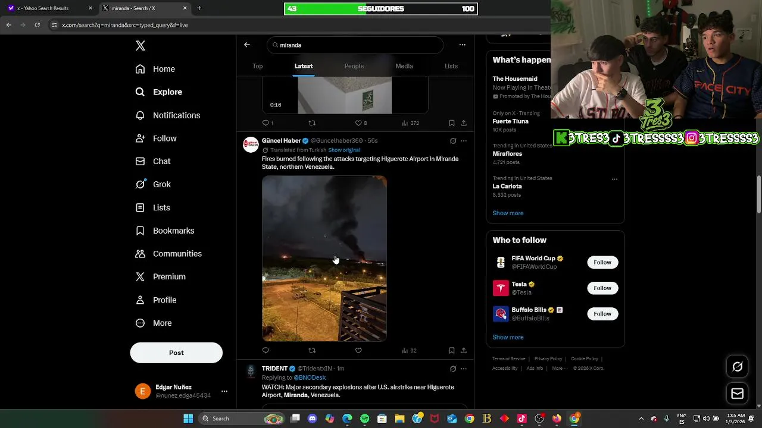Viewport: 762px width, 428px height.
Task: Click the X logo in the sidebar
Action: pyautogui.click(x=140, y=46)
